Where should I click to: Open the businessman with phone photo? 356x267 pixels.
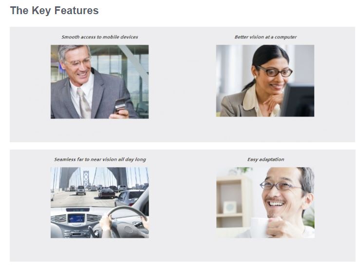[100, 82]
